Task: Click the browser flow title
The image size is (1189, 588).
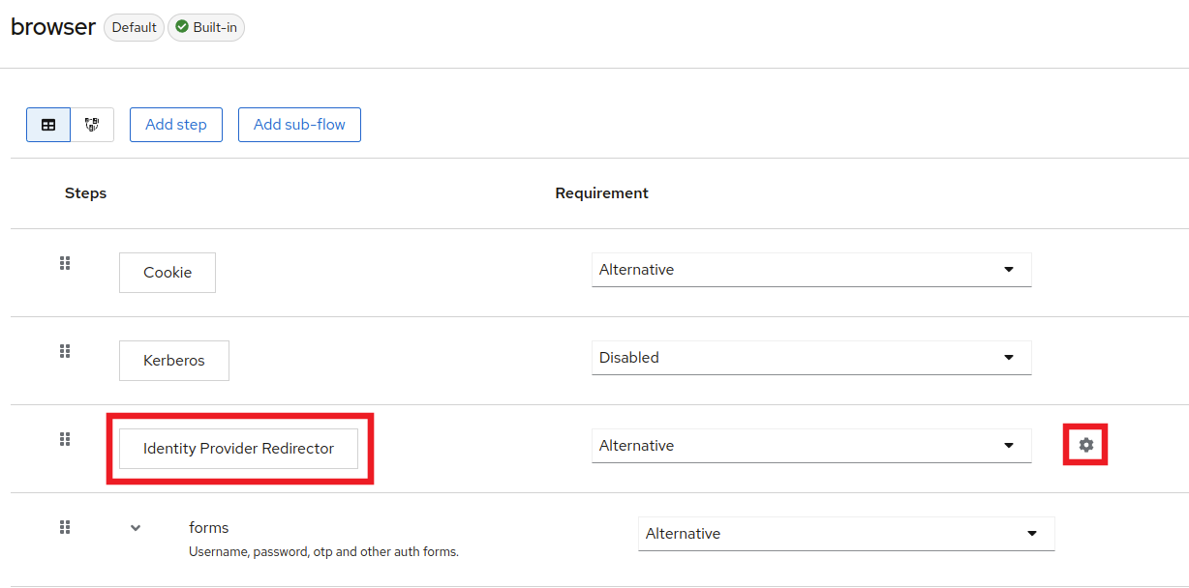Action: point(53,27)
